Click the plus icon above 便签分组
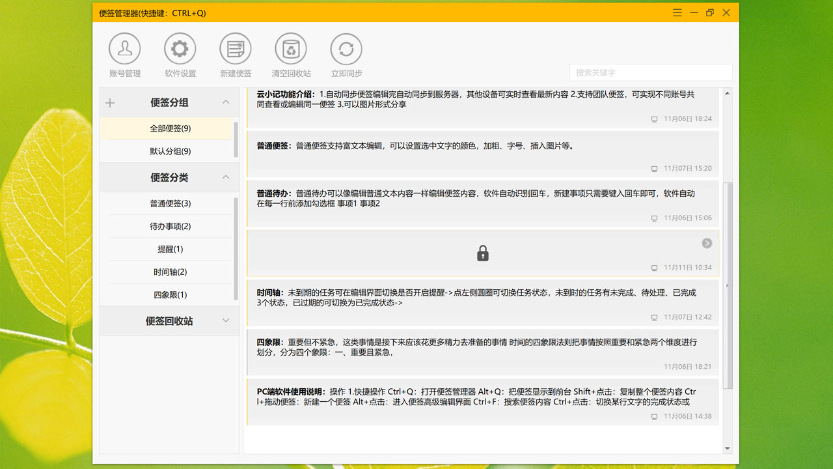 coord(110,102)
